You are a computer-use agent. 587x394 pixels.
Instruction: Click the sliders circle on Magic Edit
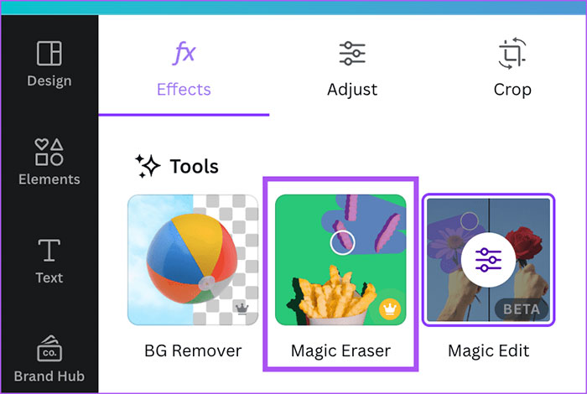pyautogui.click(x=488, y=260)
